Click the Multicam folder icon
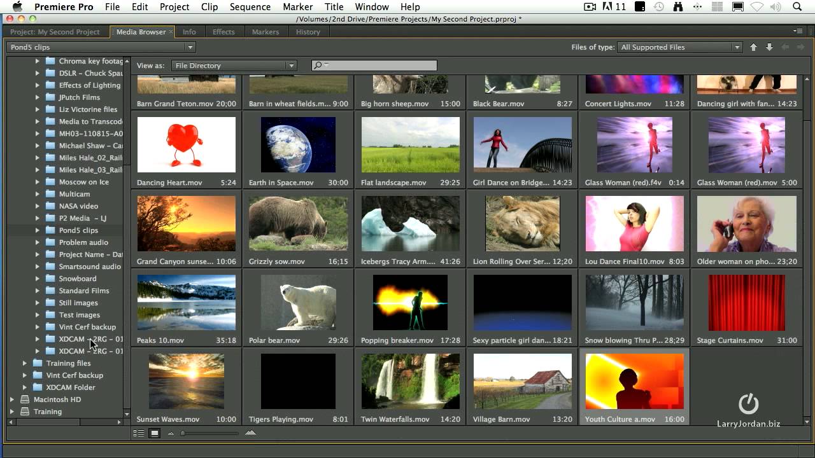Image resolution: width=815 pixels, height=458 pixels. [x=50, y=194]
